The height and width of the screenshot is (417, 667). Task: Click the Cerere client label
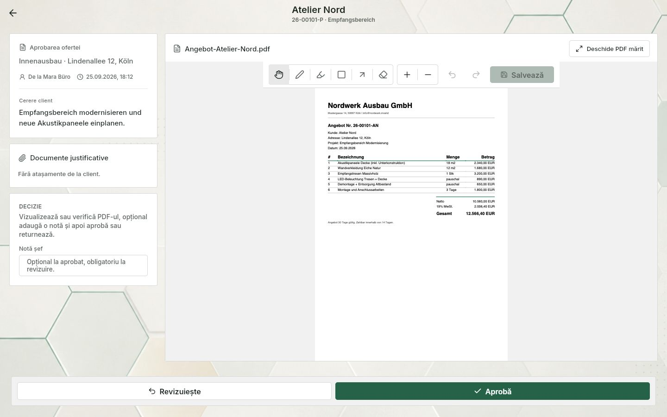(36, 101)
